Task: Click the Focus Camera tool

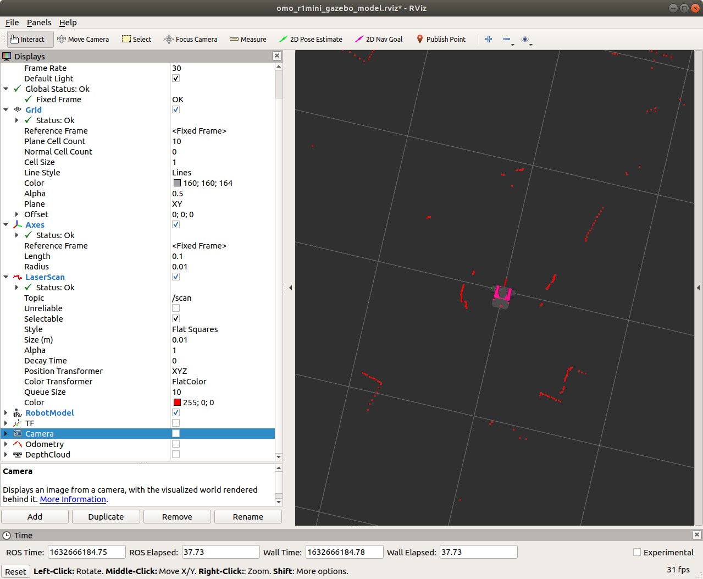Action: pyautogui.click(x=191, y=39)
